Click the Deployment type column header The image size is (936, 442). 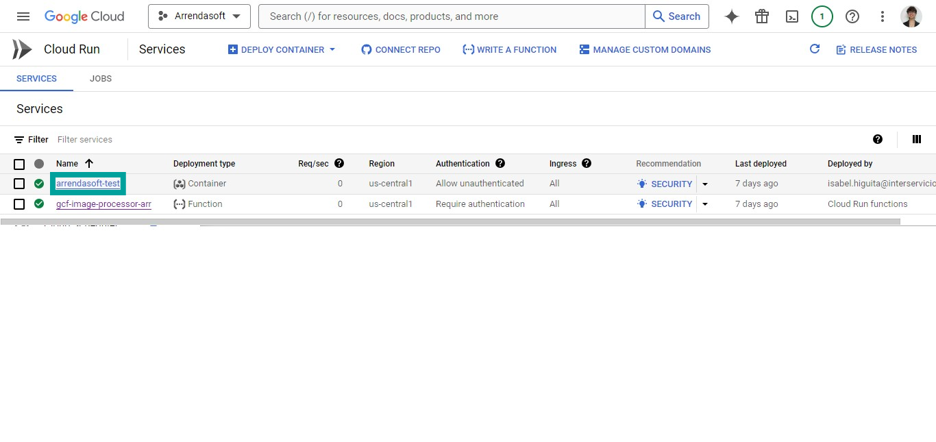(204, 164)
